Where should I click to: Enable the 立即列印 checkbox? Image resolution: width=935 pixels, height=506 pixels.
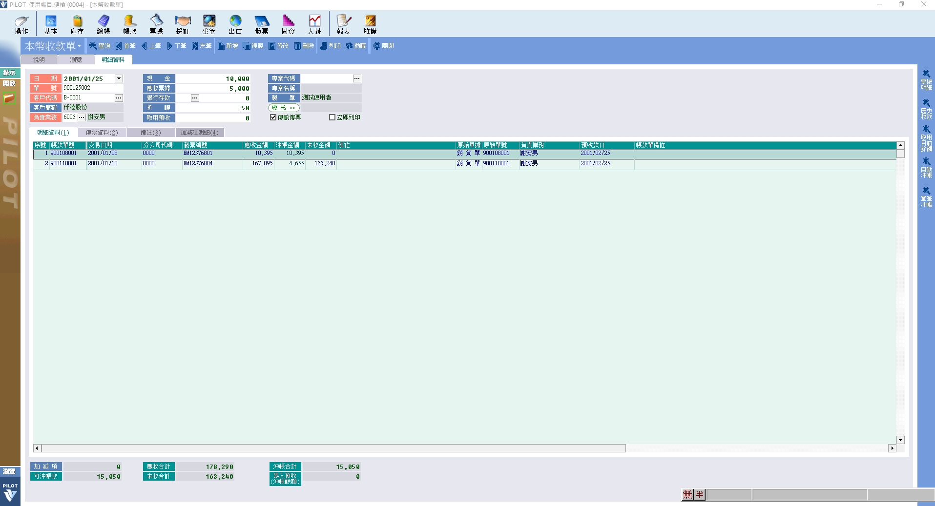(x=332, y=117)
